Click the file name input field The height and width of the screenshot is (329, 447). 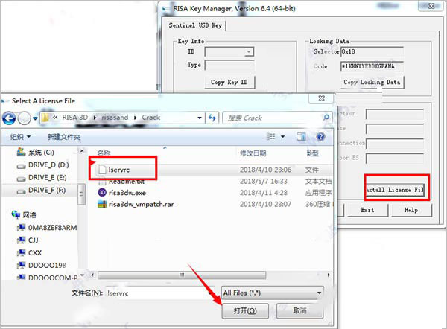pos(157,293)
